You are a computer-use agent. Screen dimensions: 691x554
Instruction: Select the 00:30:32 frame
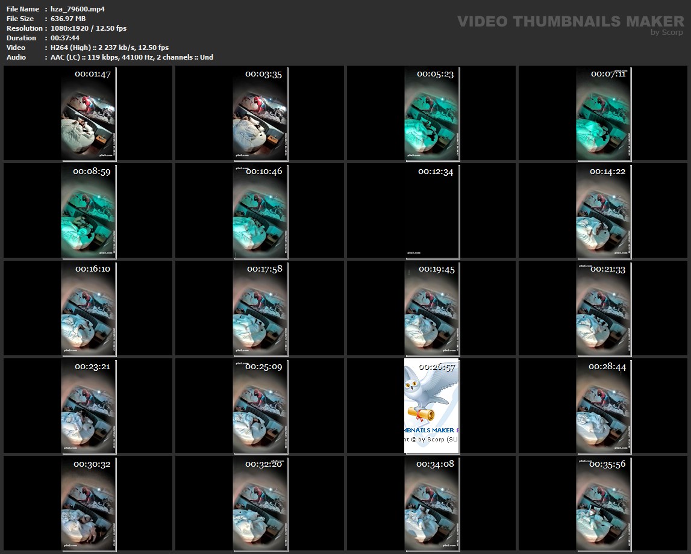coord(88,503)
